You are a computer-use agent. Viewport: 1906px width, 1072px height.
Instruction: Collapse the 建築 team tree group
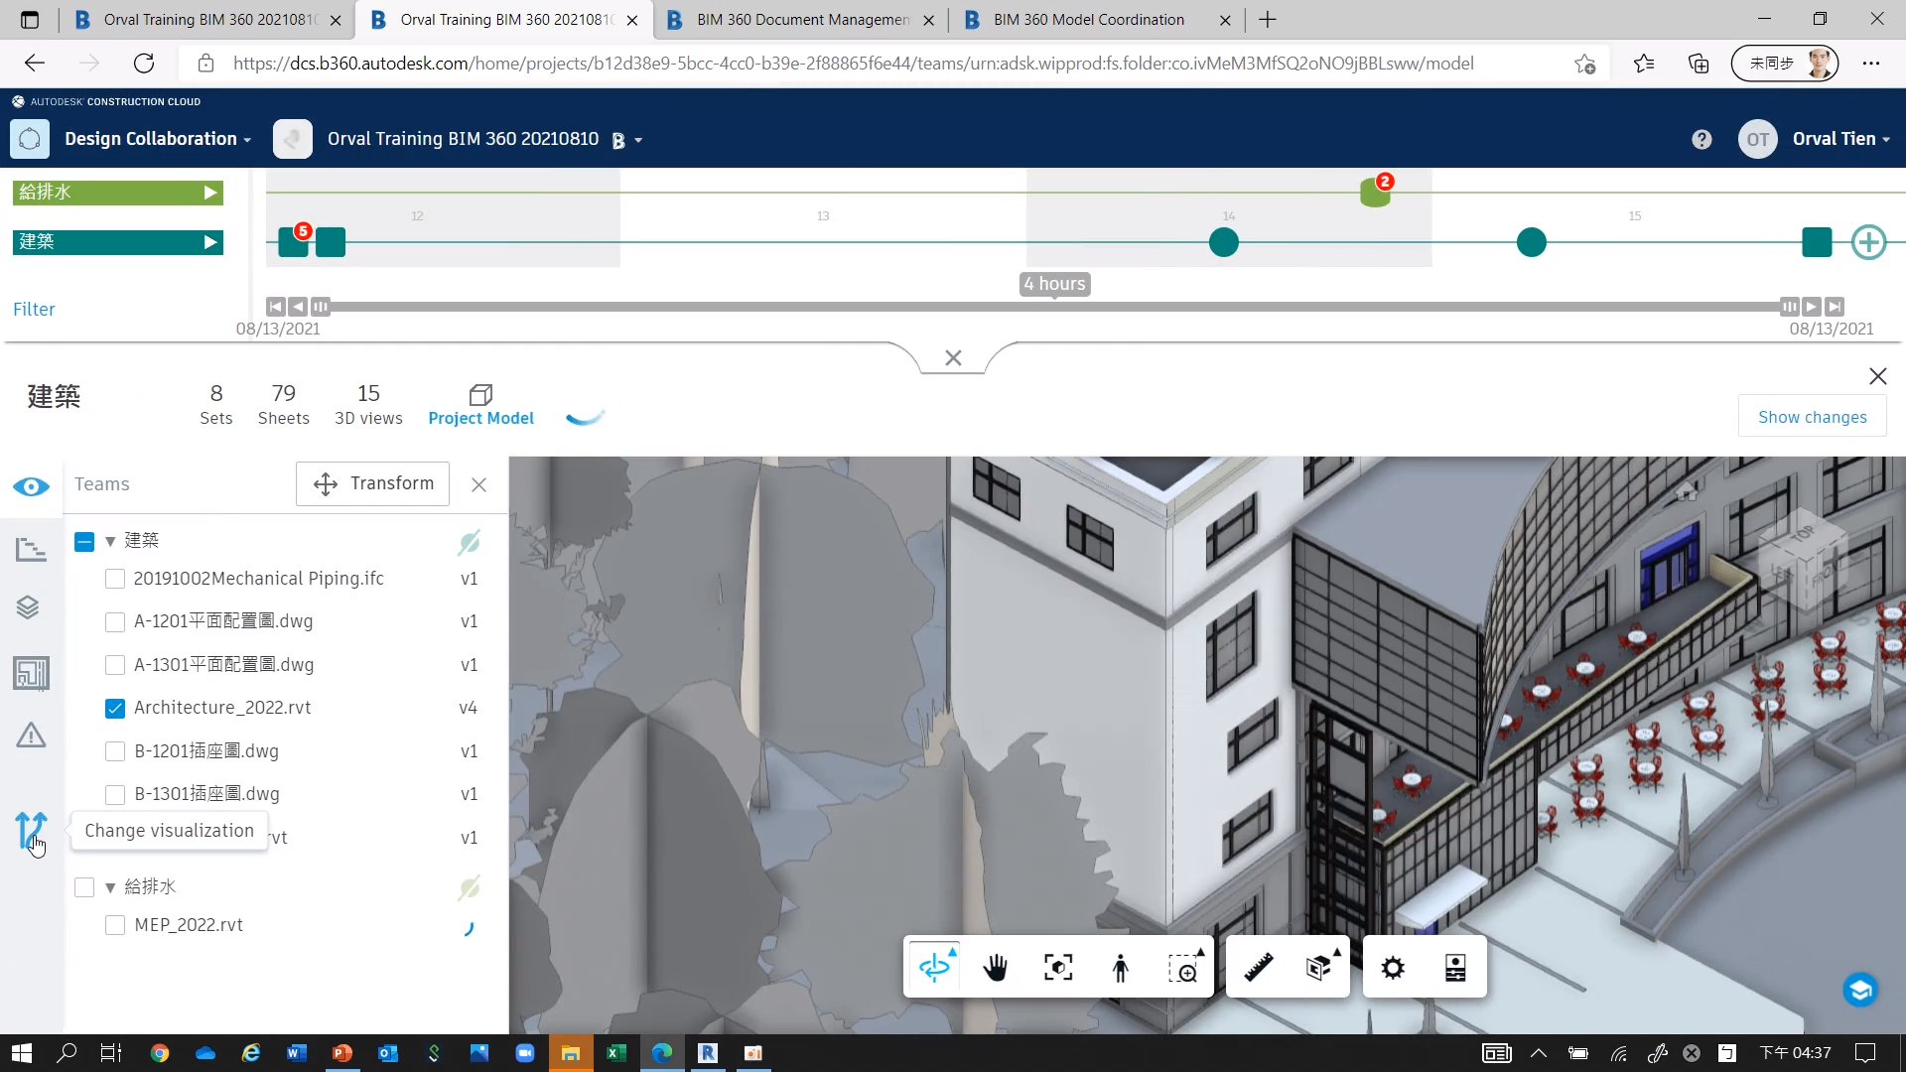(x=110, y=541)
